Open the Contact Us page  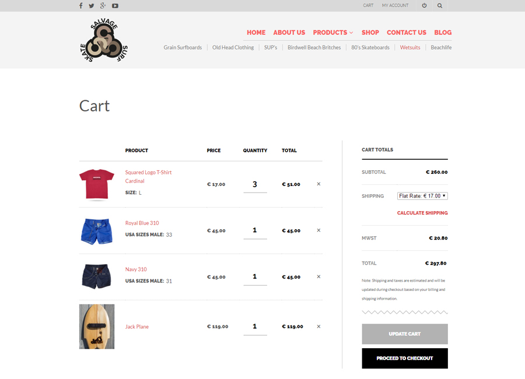pos(406,33)
